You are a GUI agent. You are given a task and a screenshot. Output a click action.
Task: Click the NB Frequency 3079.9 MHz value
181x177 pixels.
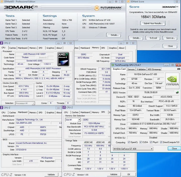pos(120,61)
